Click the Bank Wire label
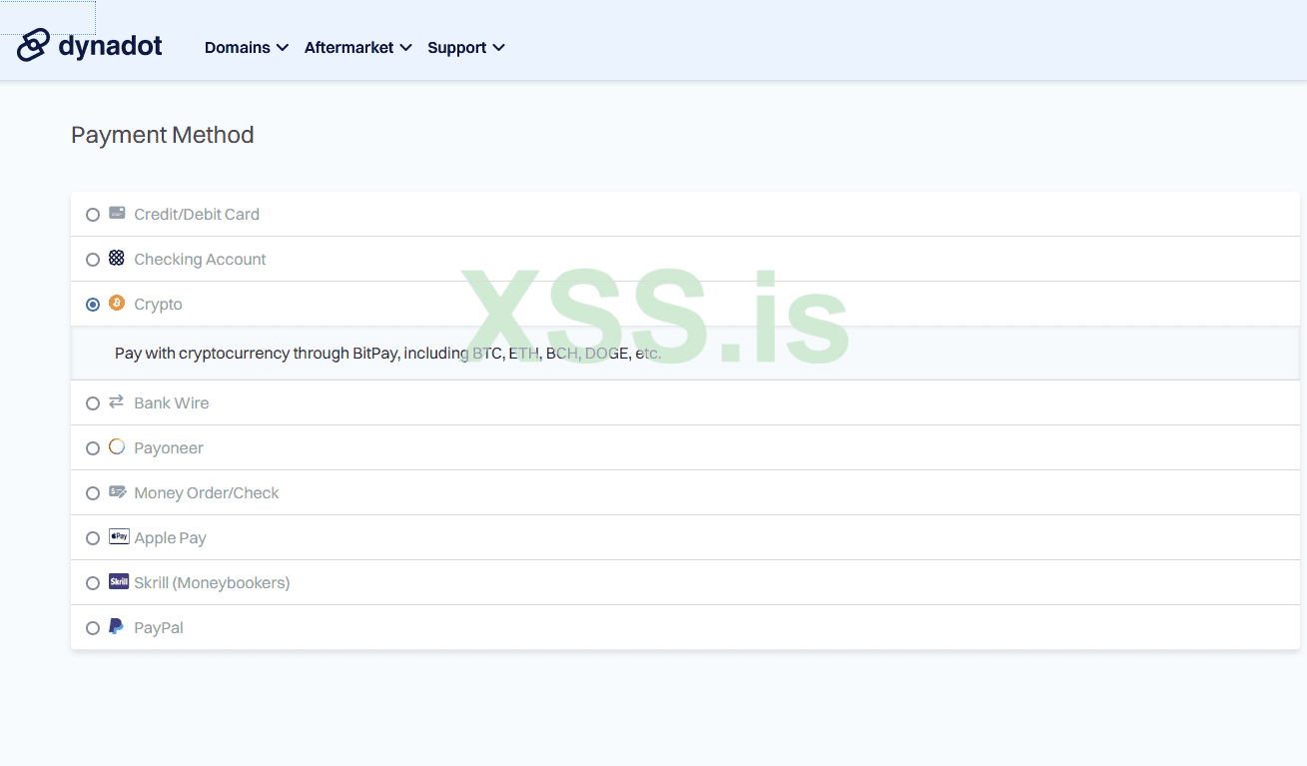The height and width of the screenshot is (766, 1307). [x=172, y=402]
